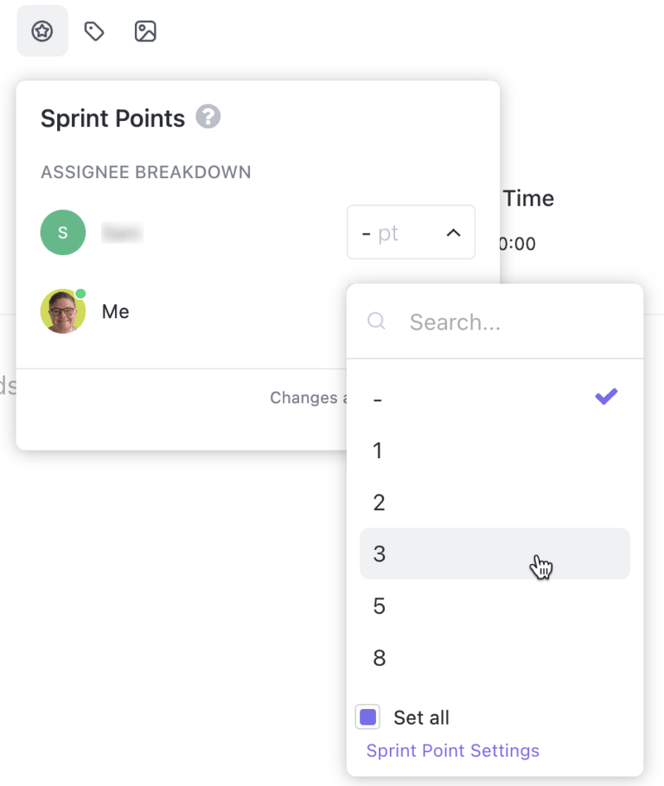Click the Me assignee avatar
This screenshot has height=786, width=664.
[x=62, y=310]
